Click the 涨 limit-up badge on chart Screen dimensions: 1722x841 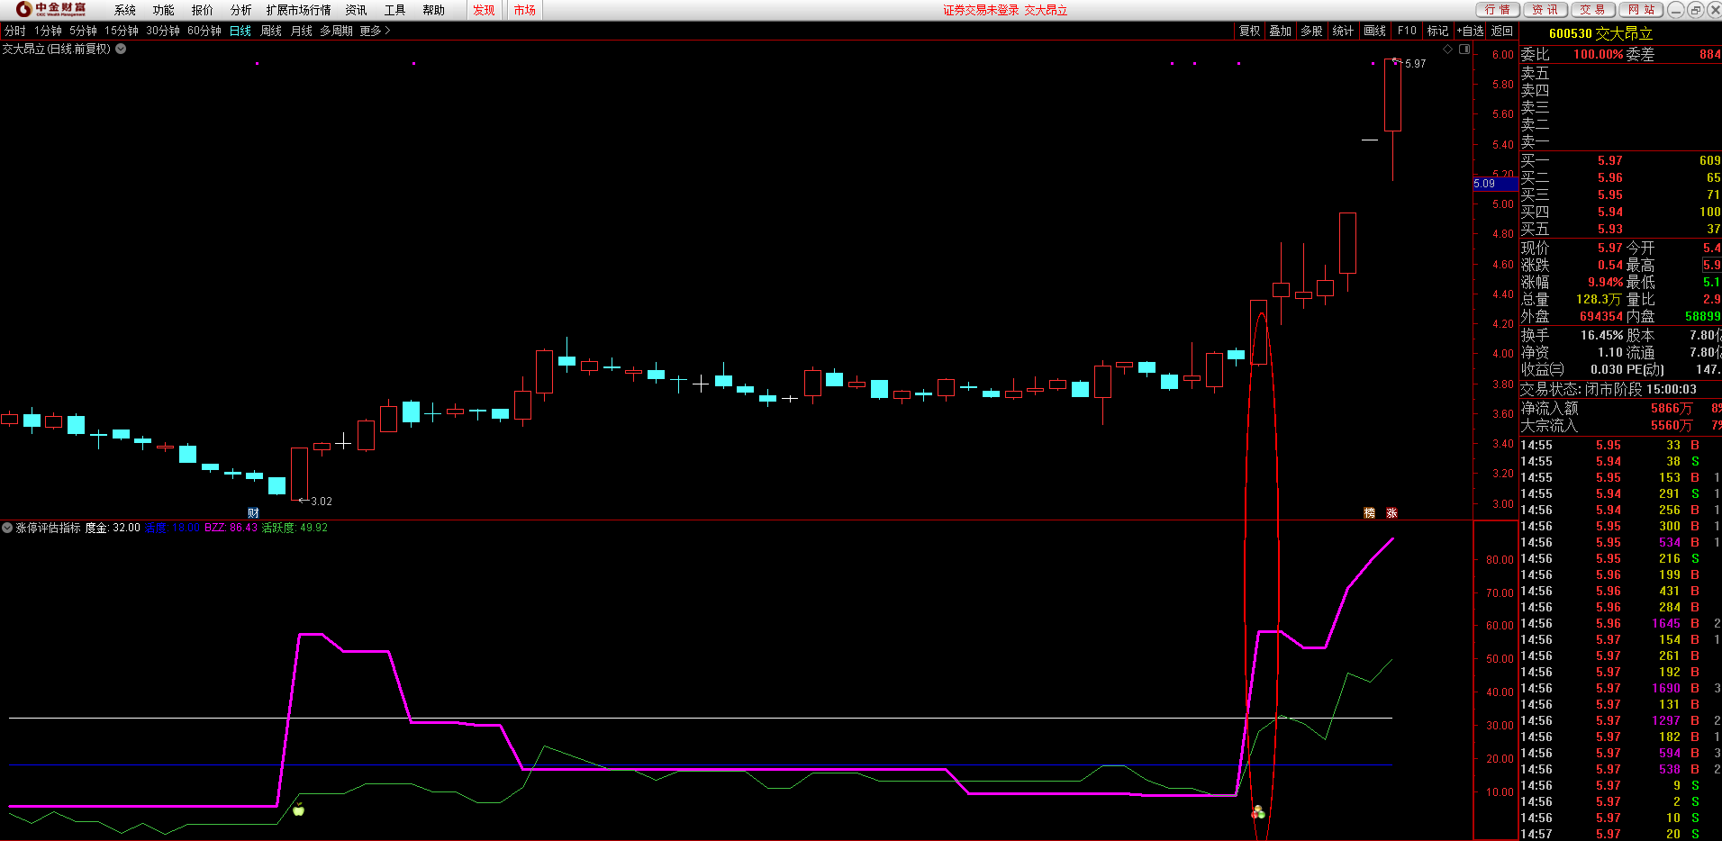pos(1391,513)
